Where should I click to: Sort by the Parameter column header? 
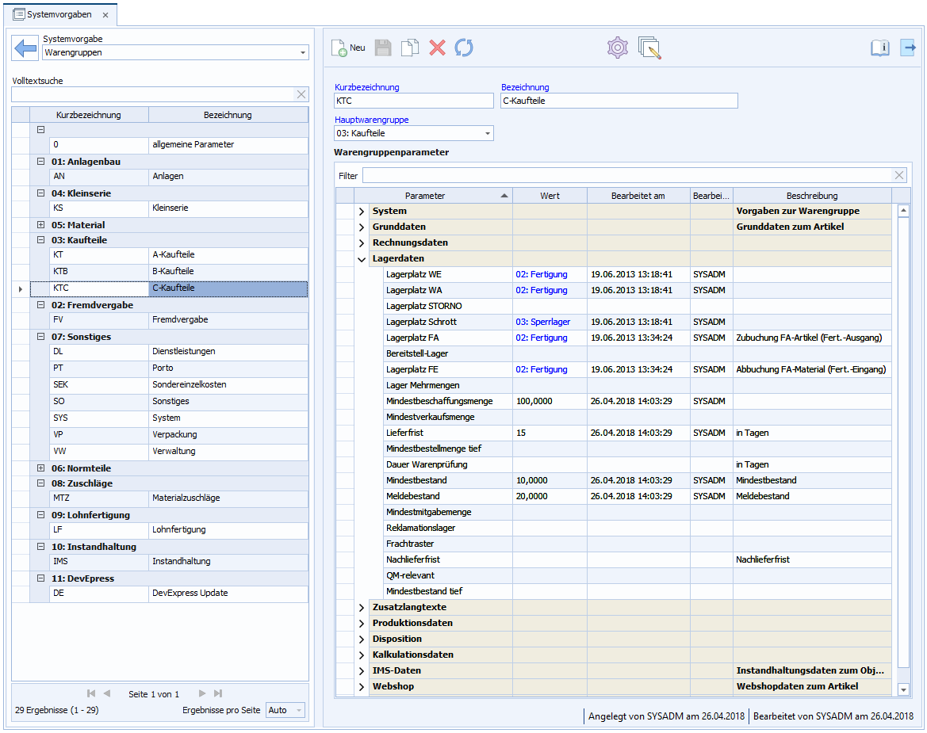tap(425, 196)
